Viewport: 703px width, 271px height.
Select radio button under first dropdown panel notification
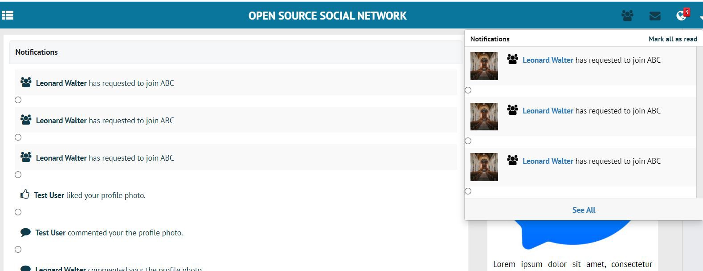468,90
